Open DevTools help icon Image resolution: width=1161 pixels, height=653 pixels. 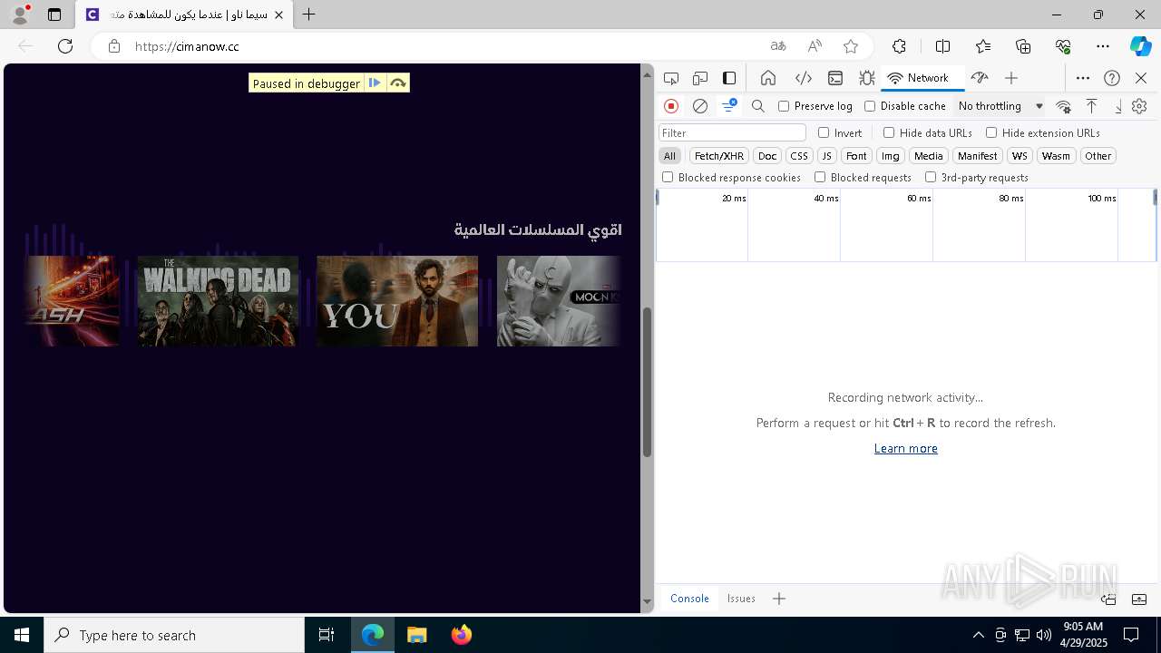point(1112,78)
